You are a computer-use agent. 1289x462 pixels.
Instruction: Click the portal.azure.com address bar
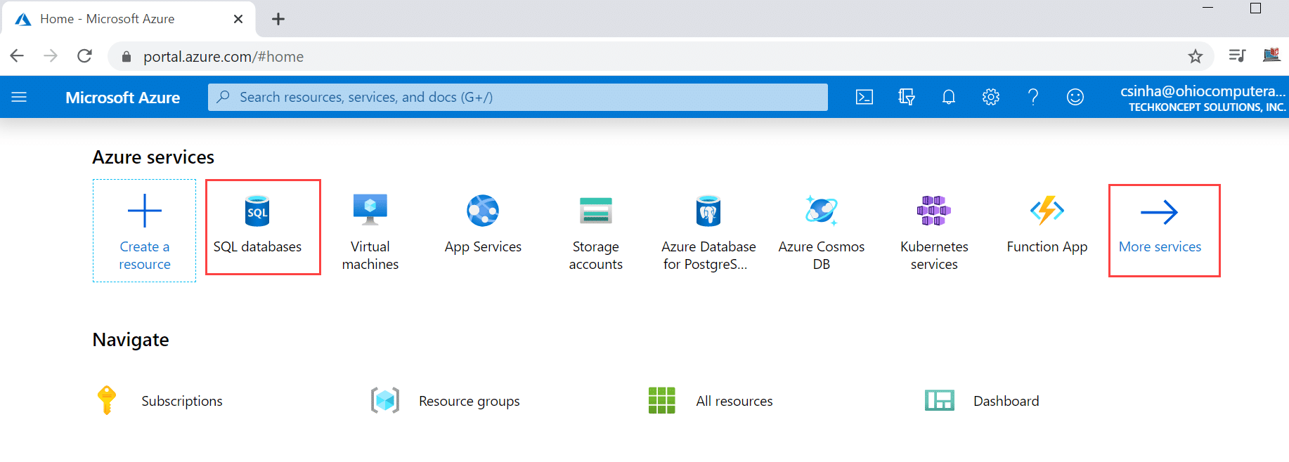pos(661,56)
